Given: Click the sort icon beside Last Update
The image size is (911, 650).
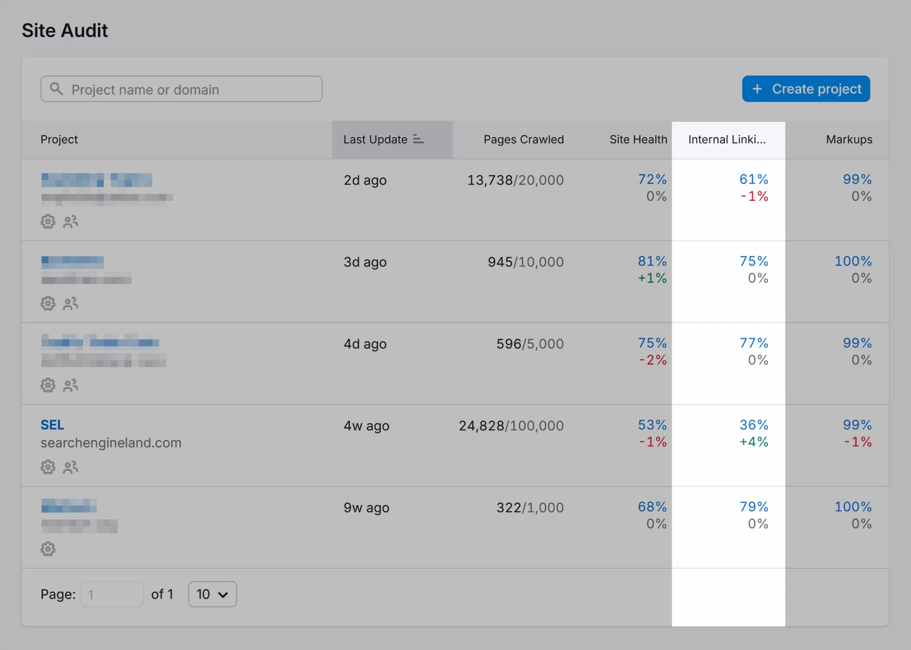Looking at the screenshot, I should [418, 139].
